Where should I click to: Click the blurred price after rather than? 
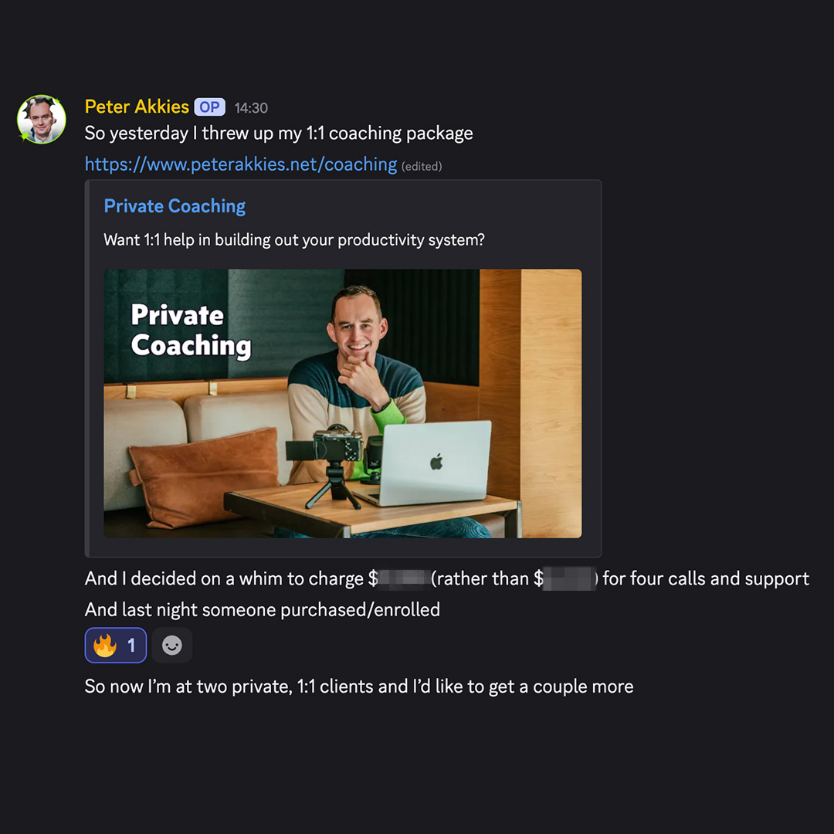pyautogui.click(x=568, y=578)
